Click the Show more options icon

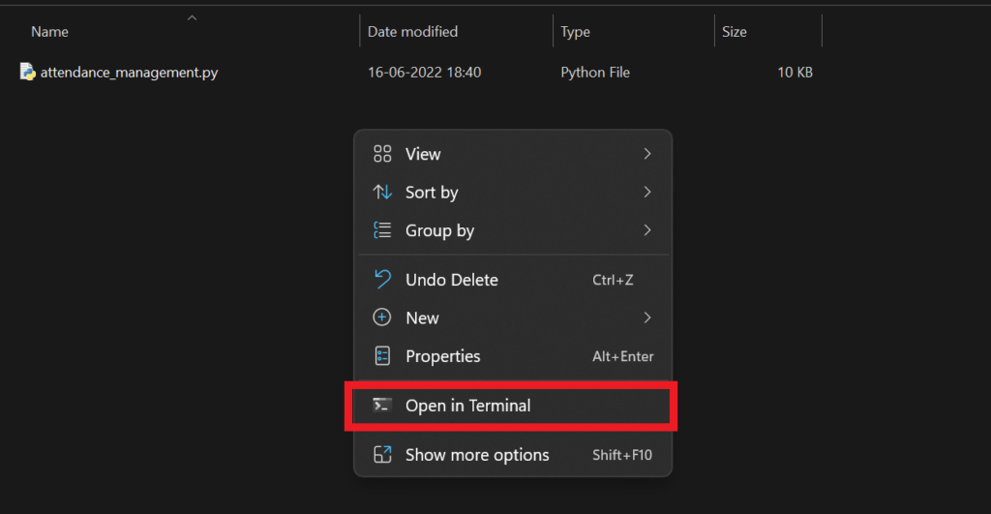point(382,454)
